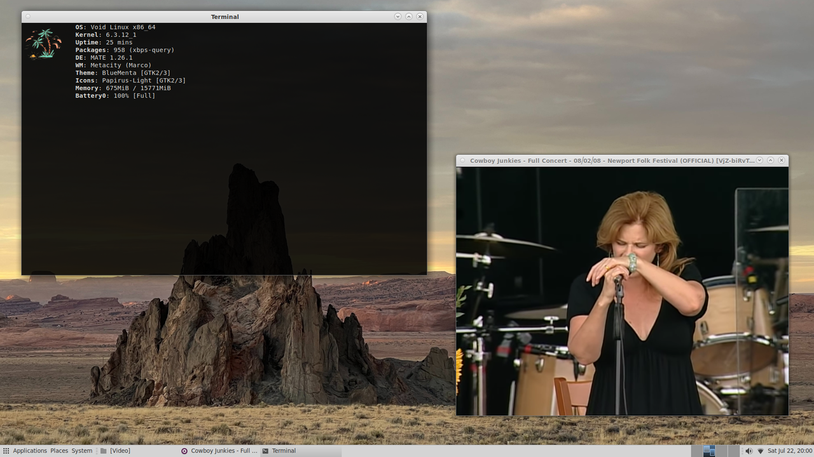Click the 'Packages: 958 (xbps-query)' line
Viewport: 814px width, 457px height.
[x=125, y=50]
